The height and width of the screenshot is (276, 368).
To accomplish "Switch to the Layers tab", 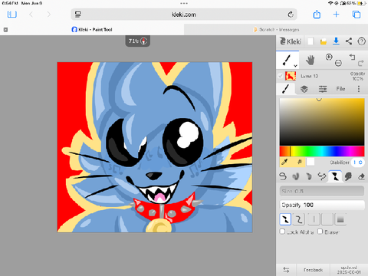I will tap(304, 89).
